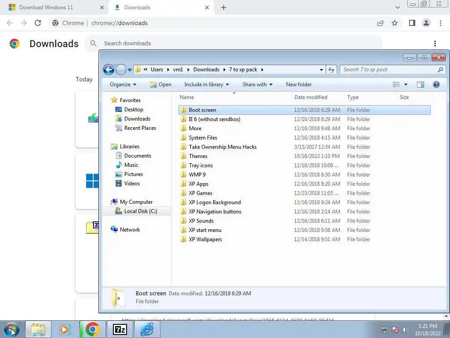Screen dimensions: 450x338
Task: Click the magnifier icon in Explorer search box
Action: [440, 70]
